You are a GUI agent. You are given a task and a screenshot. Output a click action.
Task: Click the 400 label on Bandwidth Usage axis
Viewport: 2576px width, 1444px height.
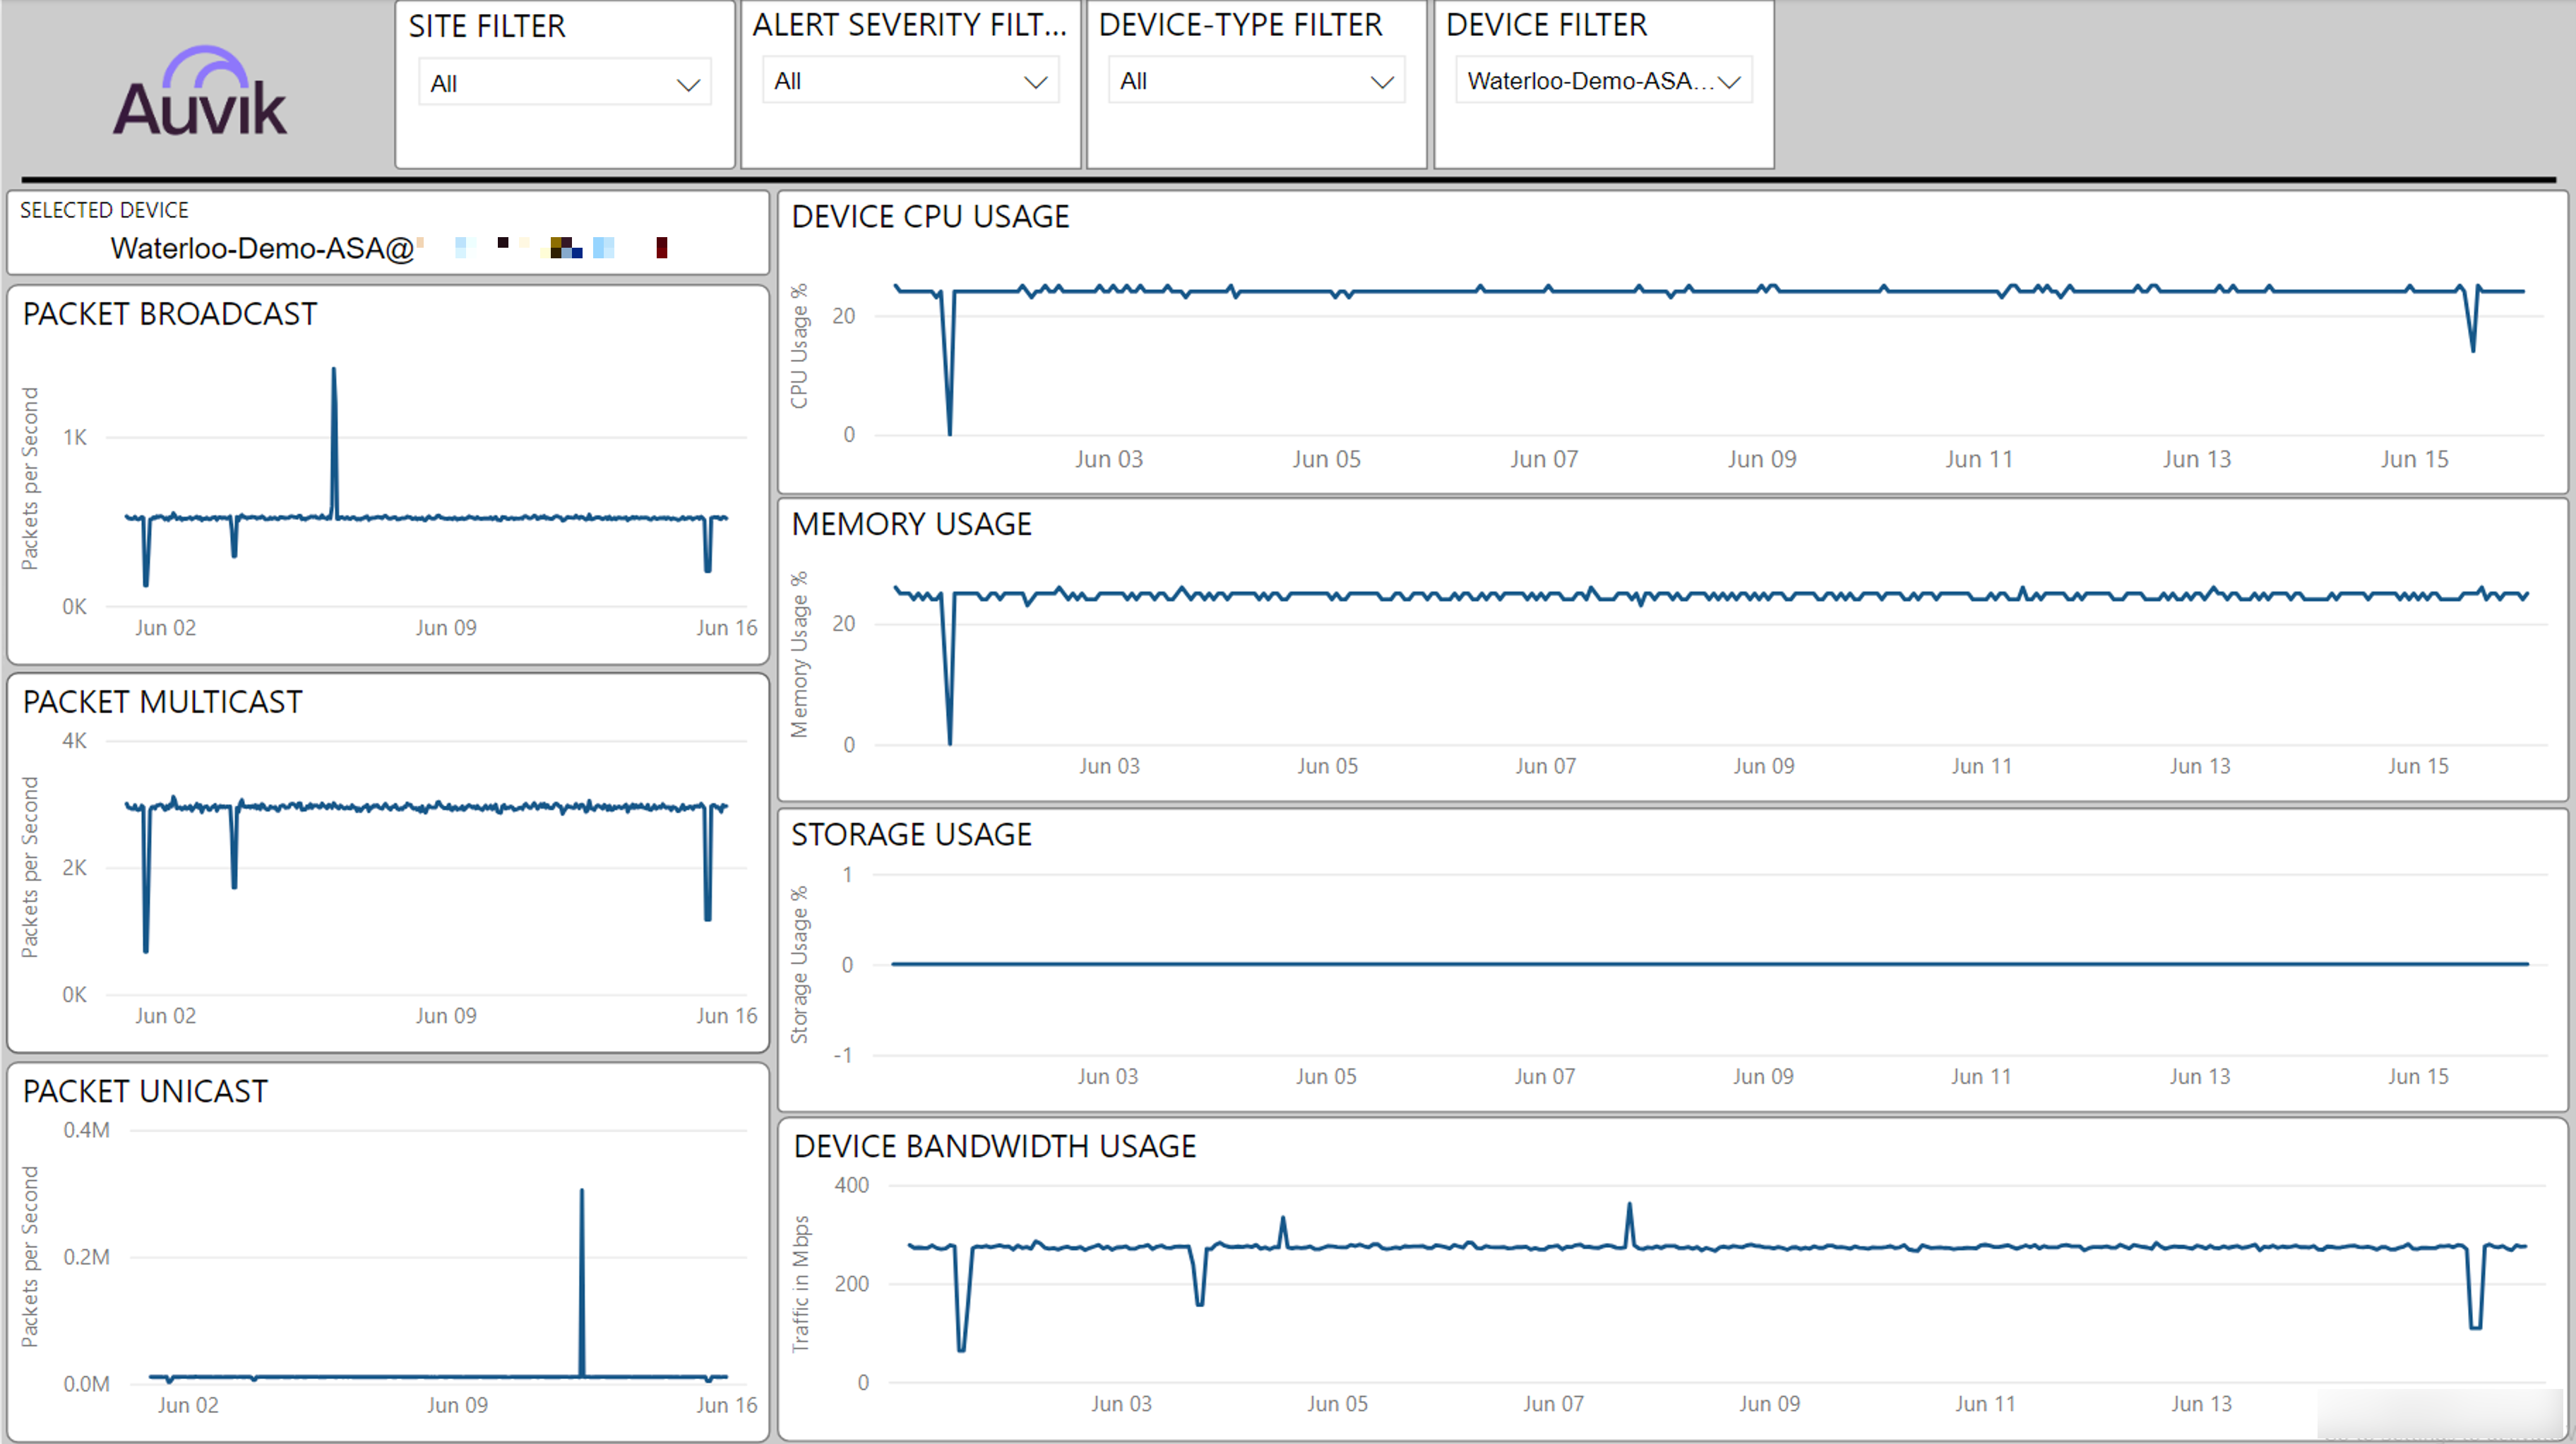point(852,1185)
